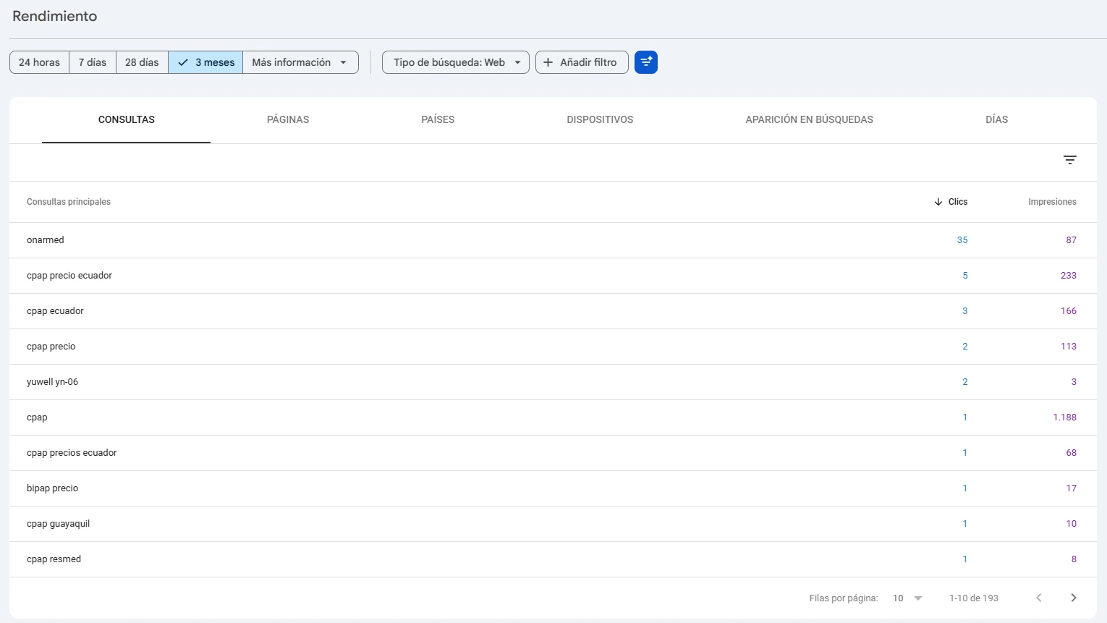Switch to the PÁGINAS tab

(x=288, y=120)
